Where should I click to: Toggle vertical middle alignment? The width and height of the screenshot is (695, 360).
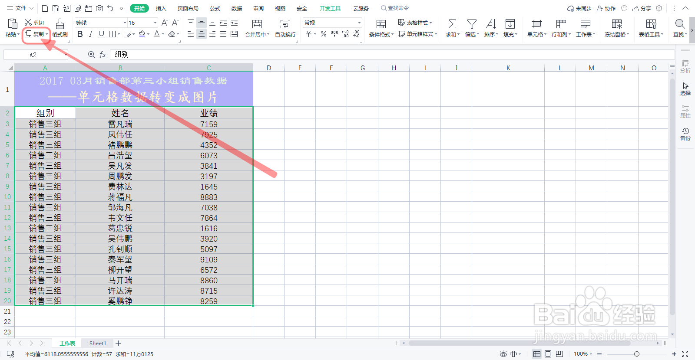202,23
